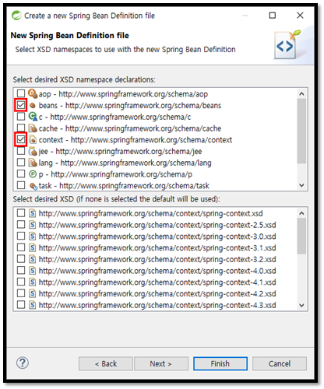
Task: Click Finish to create the file
Action: pos(220,364)
